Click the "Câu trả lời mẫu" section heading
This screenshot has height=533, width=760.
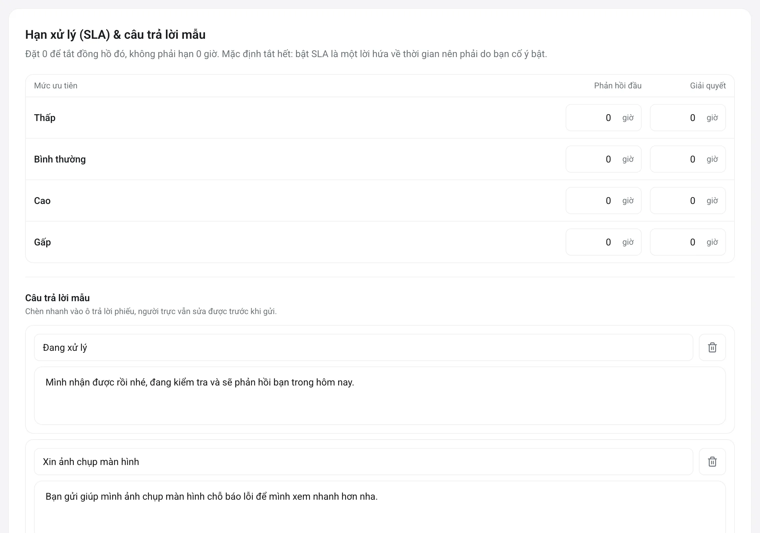tap(57, 298)
